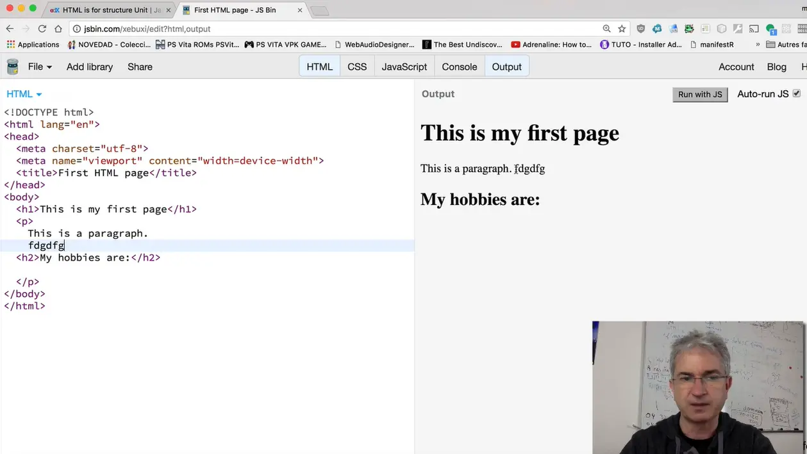The height and width of the screenshot is (454, 807).
Task: Open the HTML language dropdown in editor
Action: (x=24, y=94)
